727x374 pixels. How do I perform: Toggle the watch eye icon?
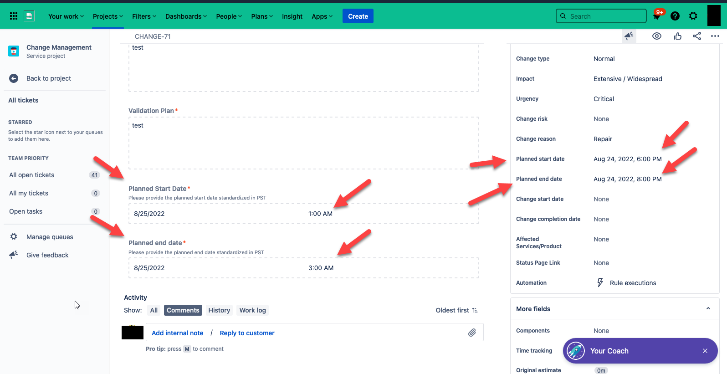657,36
